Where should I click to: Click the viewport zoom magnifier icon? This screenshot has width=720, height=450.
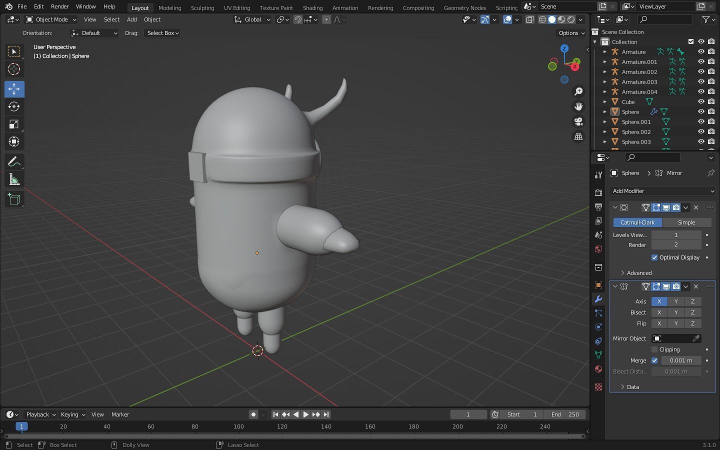coord(578,91)
